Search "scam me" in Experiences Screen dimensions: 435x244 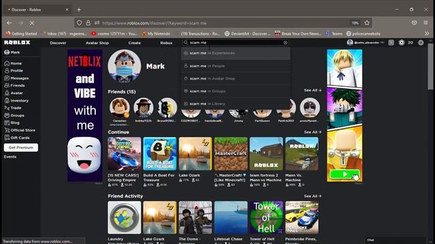236,53
